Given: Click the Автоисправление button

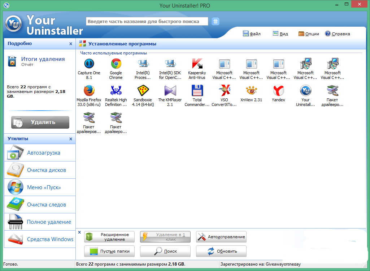Looking at the screenshot, I should pos(221,237).
